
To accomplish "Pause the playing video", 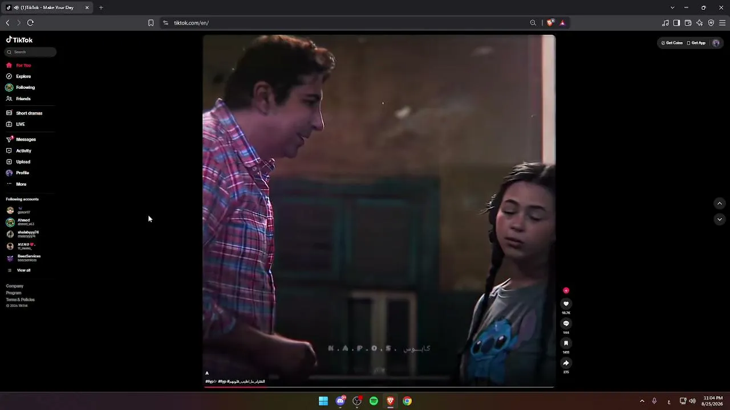I will click(x=379, y=211).
